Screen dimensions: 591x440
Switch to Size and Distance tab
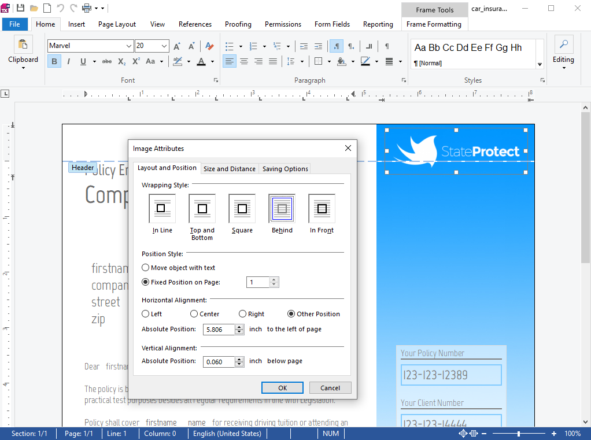coord(229,169)
